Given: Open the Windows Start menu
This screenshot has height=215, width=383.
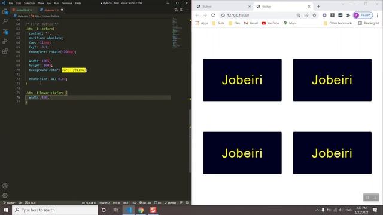Looking at the screenshot, I should pyautogui.click(x=6, y=210).
